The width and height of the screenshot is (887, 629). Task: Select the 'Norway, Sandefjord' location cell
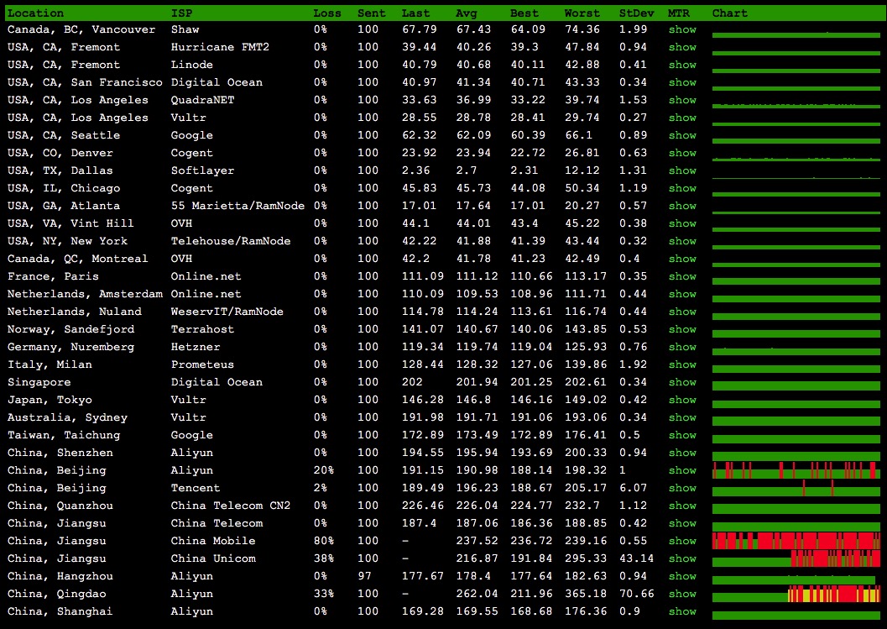click(70, 329)
